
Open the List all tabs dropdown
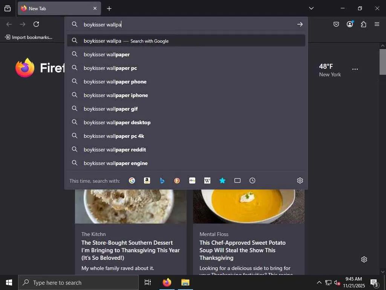click(x=311, y=8)
